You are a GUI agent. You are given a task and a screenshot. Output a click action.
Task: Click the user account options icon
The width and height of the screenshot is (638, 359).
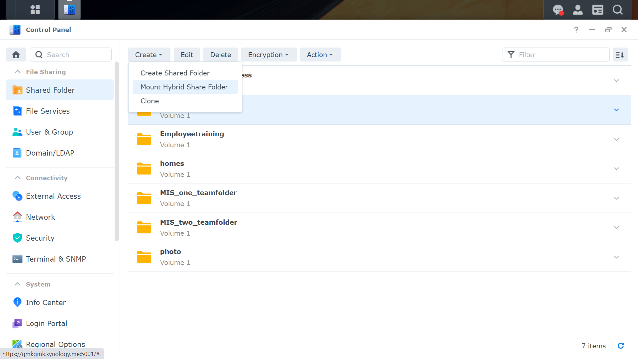(578, 10)
